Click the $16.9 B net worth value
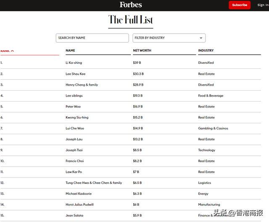The height and width of the screenshot is (222, 269). [x=138, y=107]
